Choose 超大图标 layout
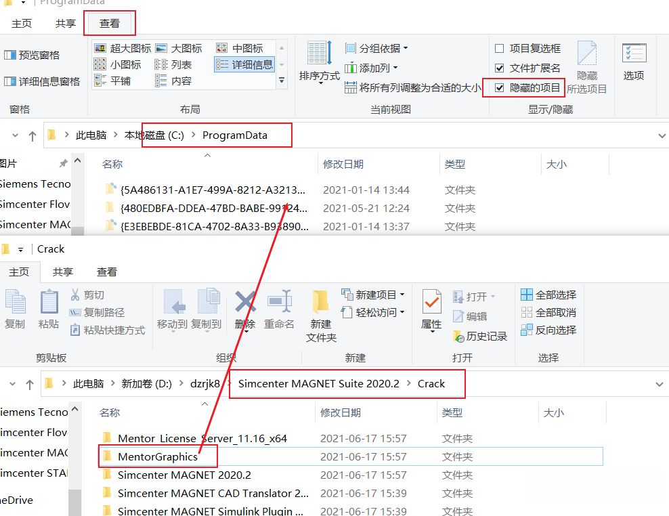The height and width of the screenshot is (516, 669). (123, 48)
